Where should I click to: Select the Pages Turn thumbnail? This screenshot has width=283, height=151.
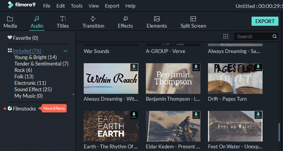pyautogui.click(x=235, y=79)
